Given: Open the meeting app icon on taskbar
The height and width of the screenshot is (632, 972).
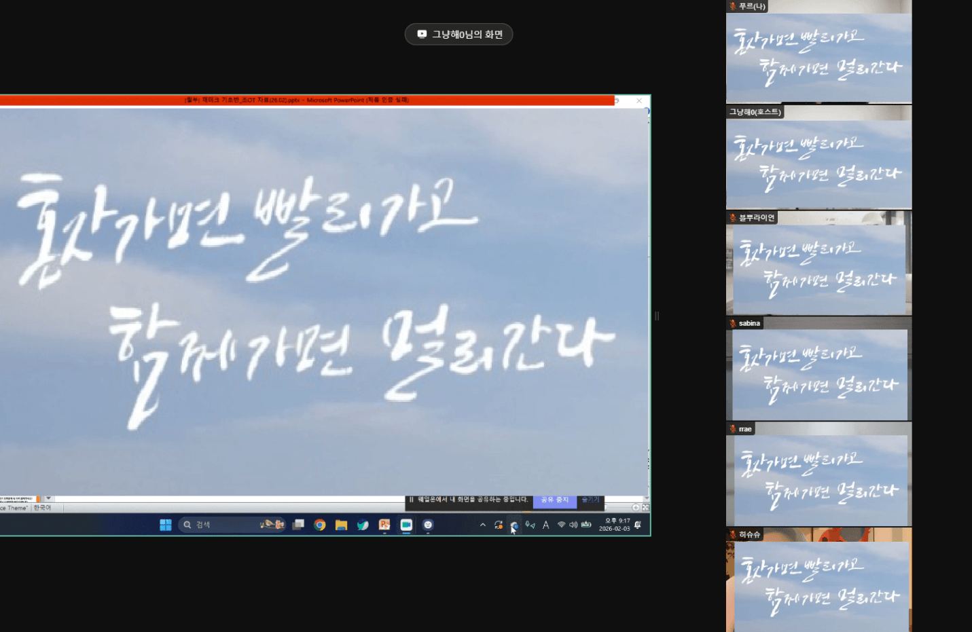Looking at the screenshot, I should 406,525.
